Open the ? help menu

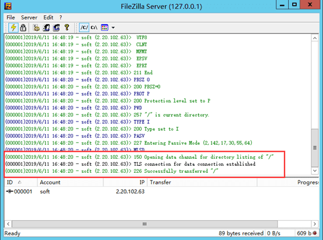pos(61,18)
